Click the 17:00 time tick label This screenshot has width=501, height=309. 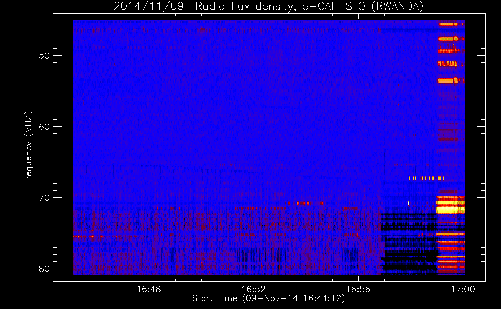[463, 289]
